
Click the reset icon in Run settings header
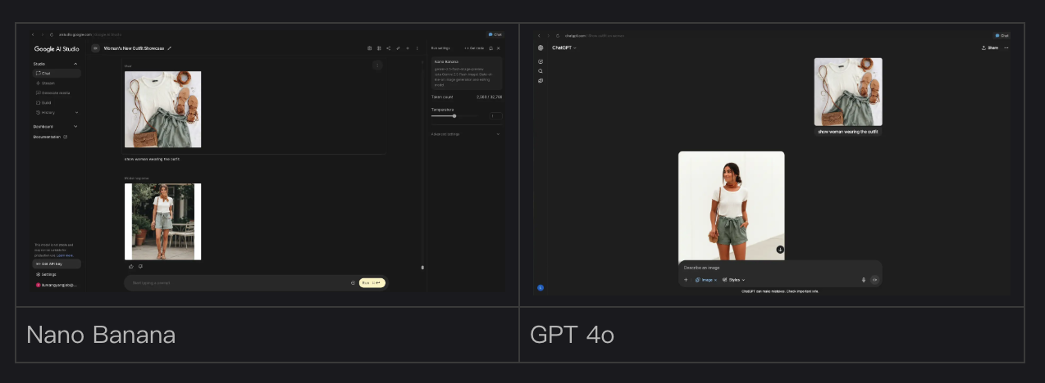(491, 48)
